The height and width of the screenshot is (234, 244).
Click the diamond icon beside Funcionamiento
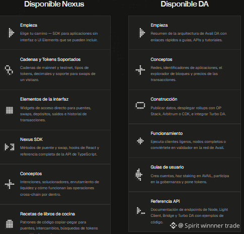click(x=140, y=141)
